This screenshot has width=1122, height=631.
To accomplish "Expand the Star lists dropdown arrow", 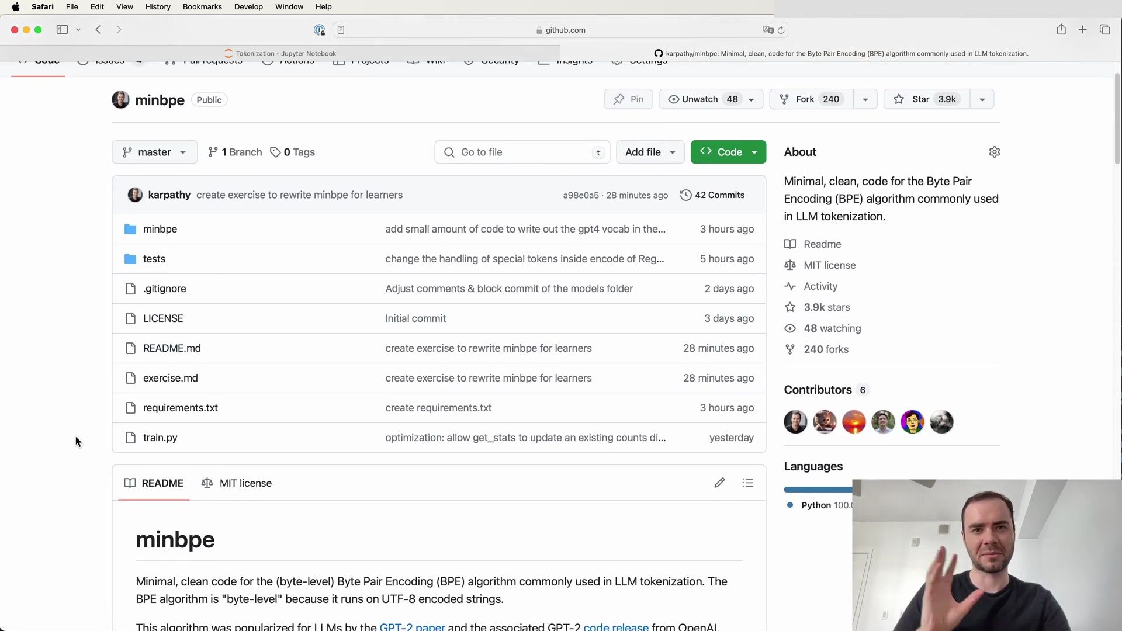I will pos(982,99).
